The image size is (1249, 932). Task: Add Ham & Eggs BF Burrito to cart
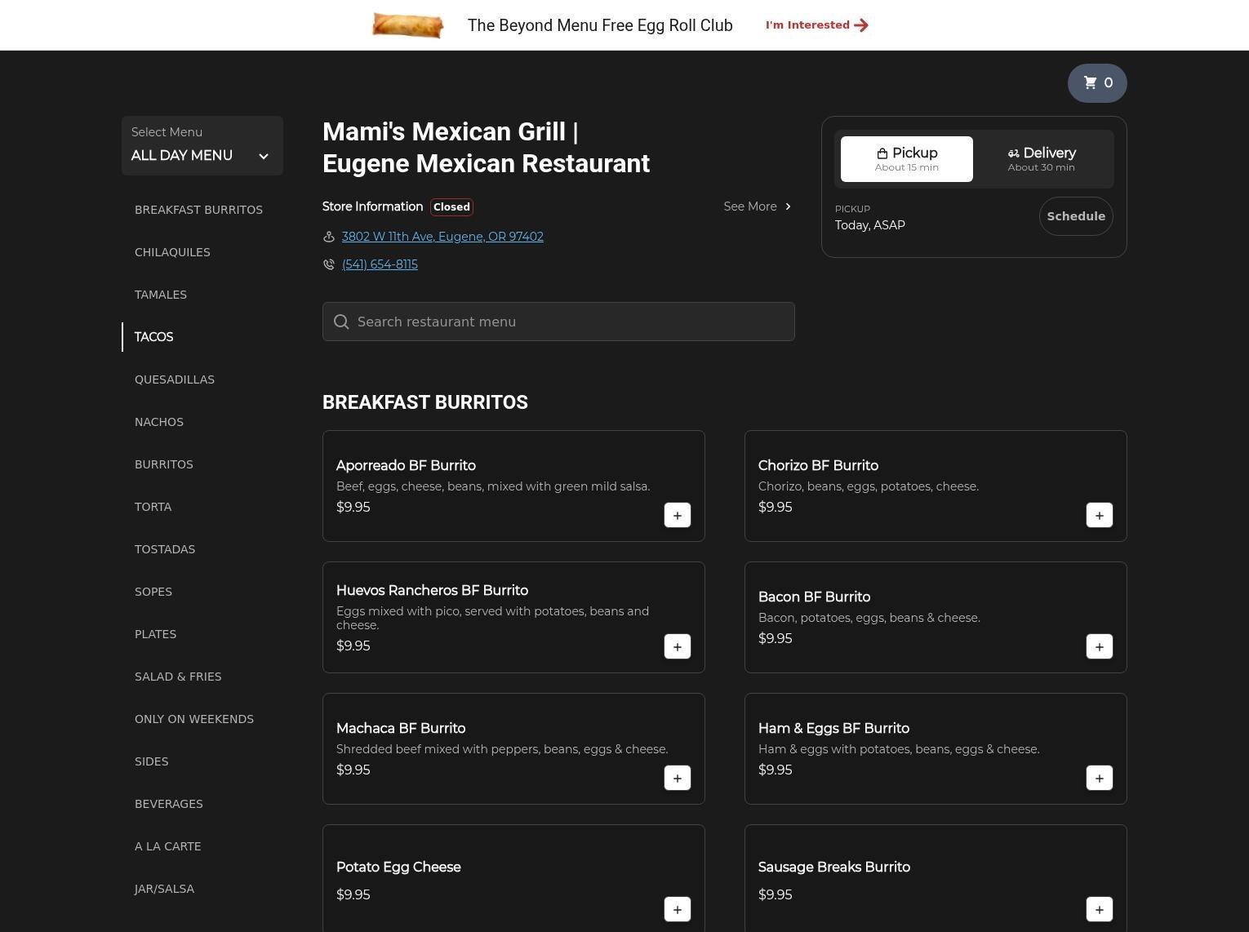click(1099, 778)
